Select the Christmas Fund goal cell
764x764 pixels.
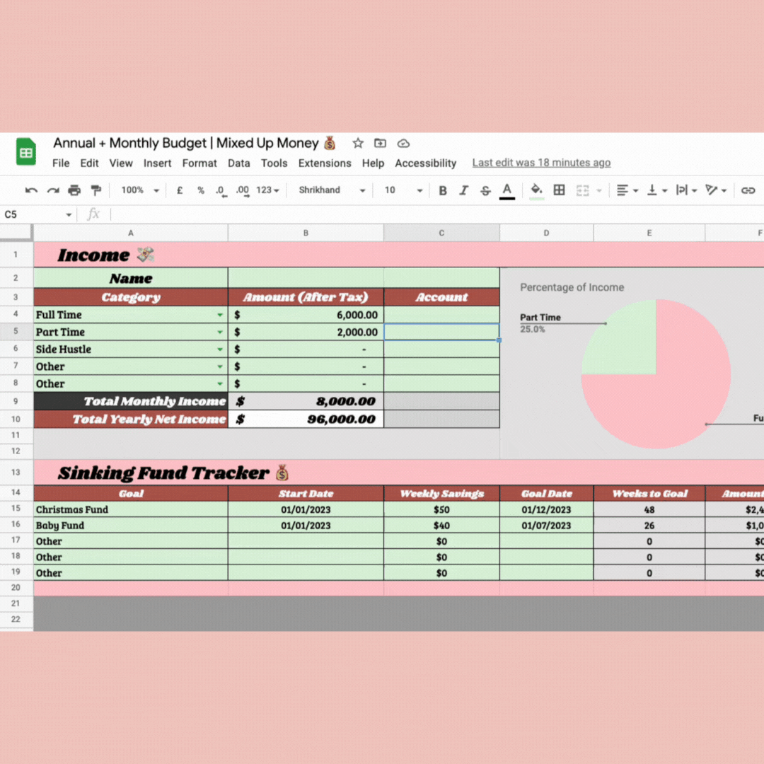tap(131, 509)
